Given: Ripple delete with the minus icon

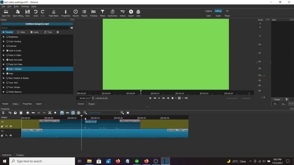Looking at the screenshot, I should click(33, 113).
